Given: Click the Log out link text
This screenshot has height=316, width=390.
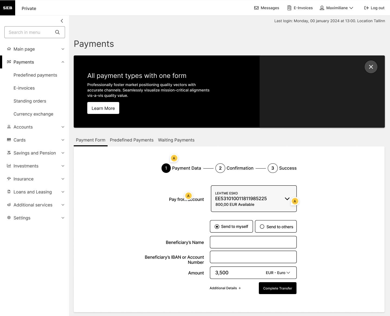Looking at the screenshot, I should coord(378,8).
